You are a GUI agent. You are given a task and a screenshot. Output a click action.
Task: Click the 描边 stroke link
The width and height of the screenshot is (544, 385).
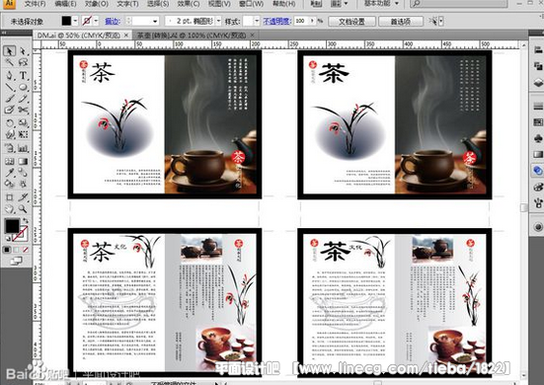[x=113, y=21]
